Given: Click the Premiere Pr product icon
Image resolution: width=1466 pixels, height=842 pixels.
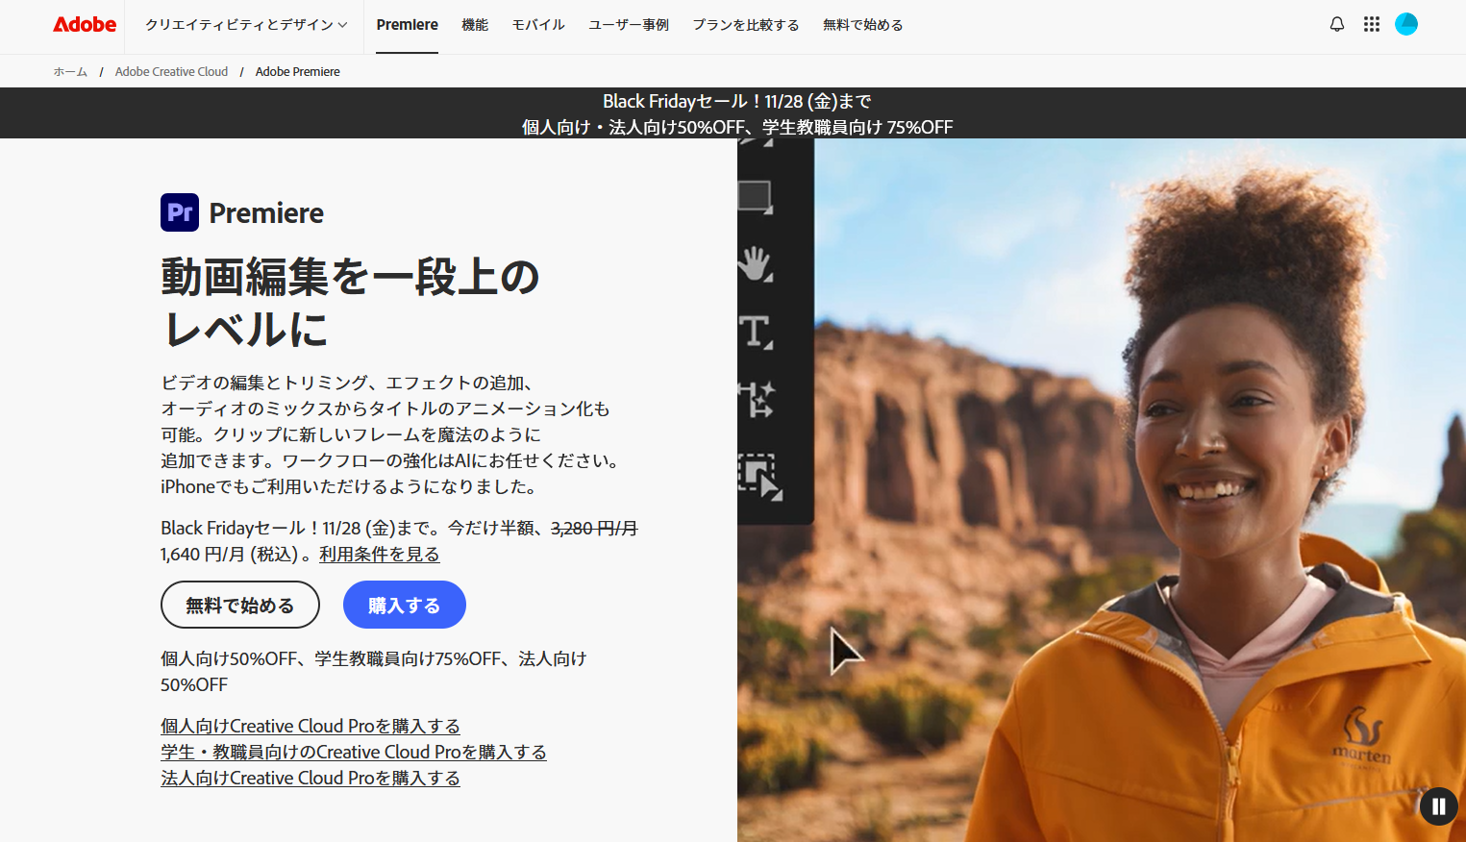Looking at the screenshot, I should click(x=180, y=212).
